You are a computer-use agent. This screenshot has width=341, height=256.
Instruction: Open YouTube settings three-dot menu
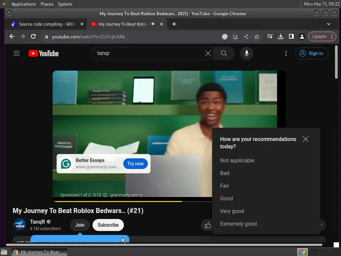tap(286, 53)
